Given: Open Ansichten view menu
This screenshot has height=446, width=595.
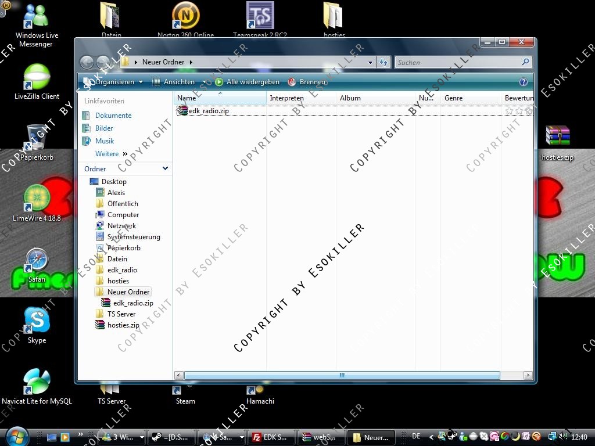Looking at the screenshot, I should click(174, 82).
